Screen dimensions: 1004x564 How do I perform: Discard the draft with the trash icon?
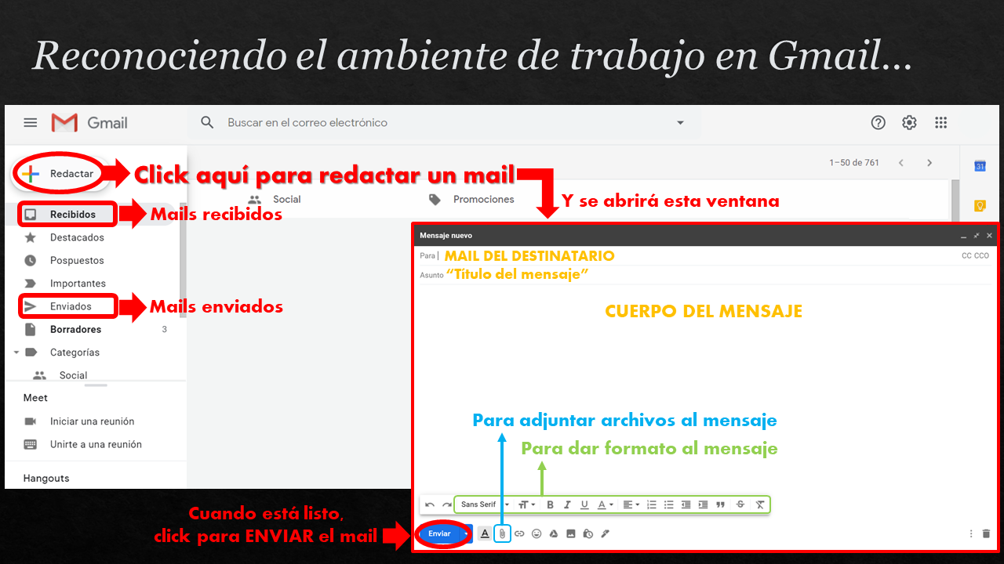[x=986, y=533]
